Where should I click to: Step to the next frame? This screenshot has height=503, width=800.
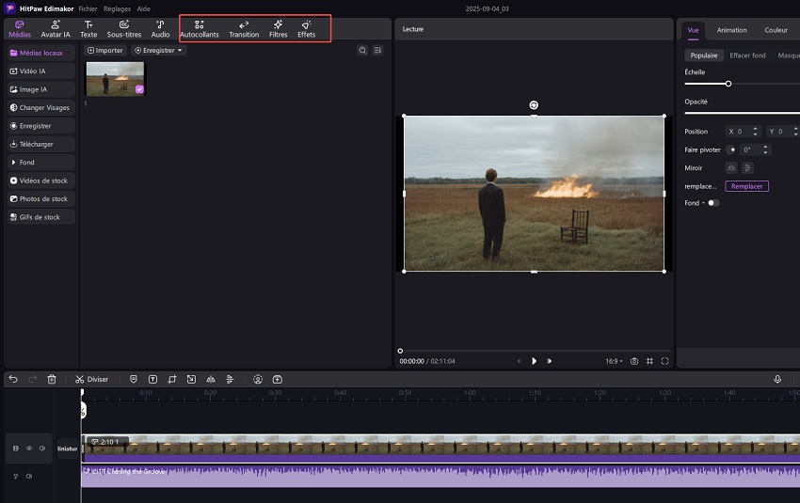pos(549,361)
